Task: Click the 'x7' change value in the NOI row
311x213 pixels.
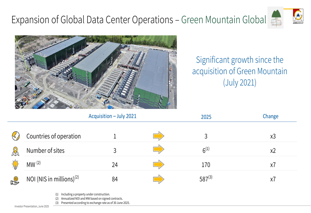Action: pyautogui.click(x=273, y=179)
